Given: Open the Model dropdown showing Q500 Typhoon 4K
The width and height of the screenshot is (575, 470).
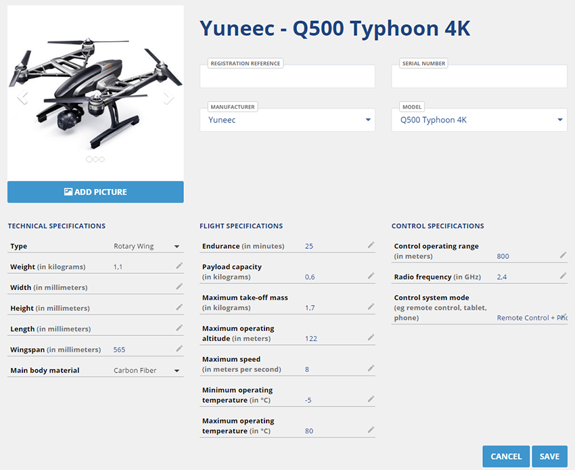Looking at the screenshot, I should click(x=480, y=120).
